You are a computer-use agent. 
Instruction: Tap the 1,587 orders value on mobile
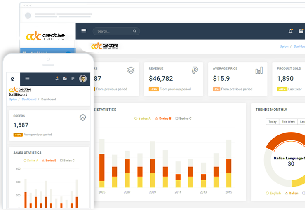coord(21,125)
